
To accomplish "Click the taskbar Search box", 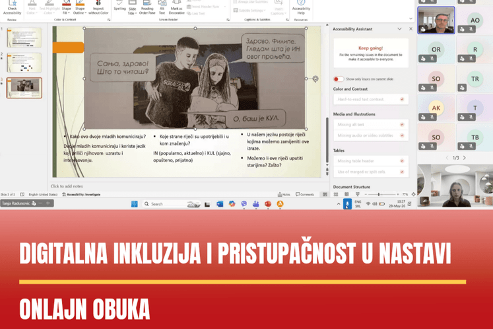I will tap(172, 204).
